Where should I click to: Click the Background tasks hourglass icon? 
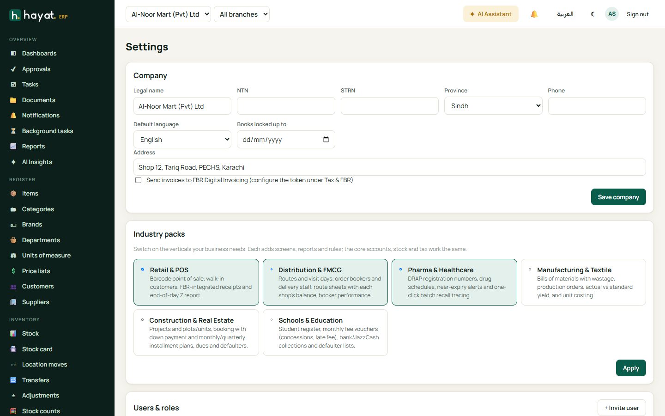tap(13, 131)
